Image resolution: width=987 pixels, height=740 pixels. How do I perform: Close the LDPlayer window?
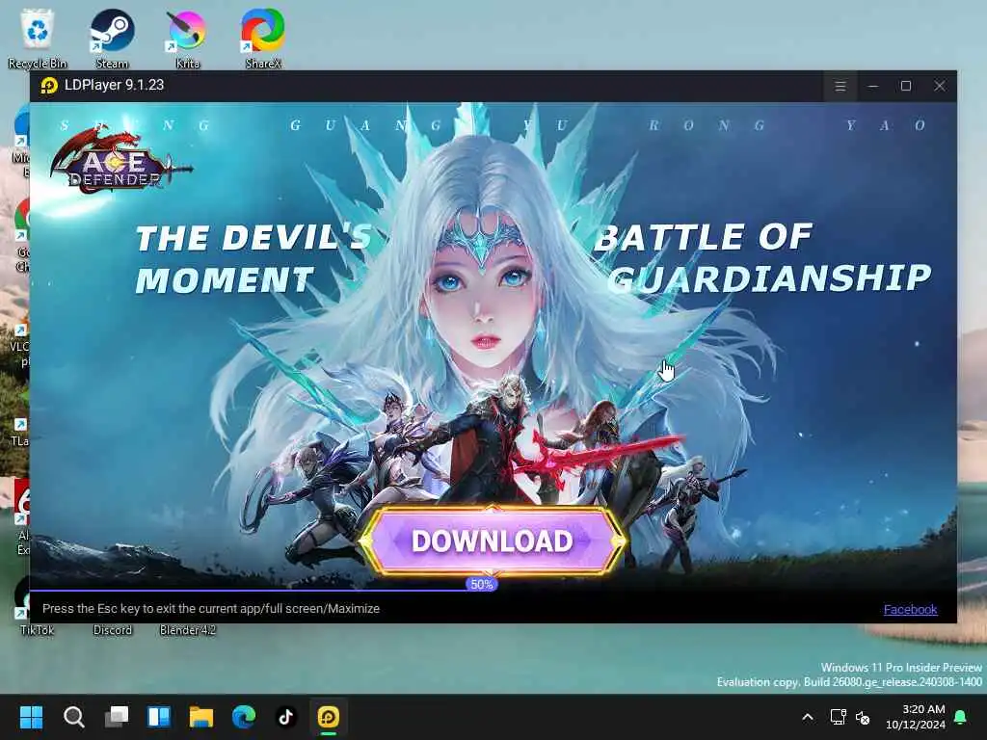click(939, 86)
